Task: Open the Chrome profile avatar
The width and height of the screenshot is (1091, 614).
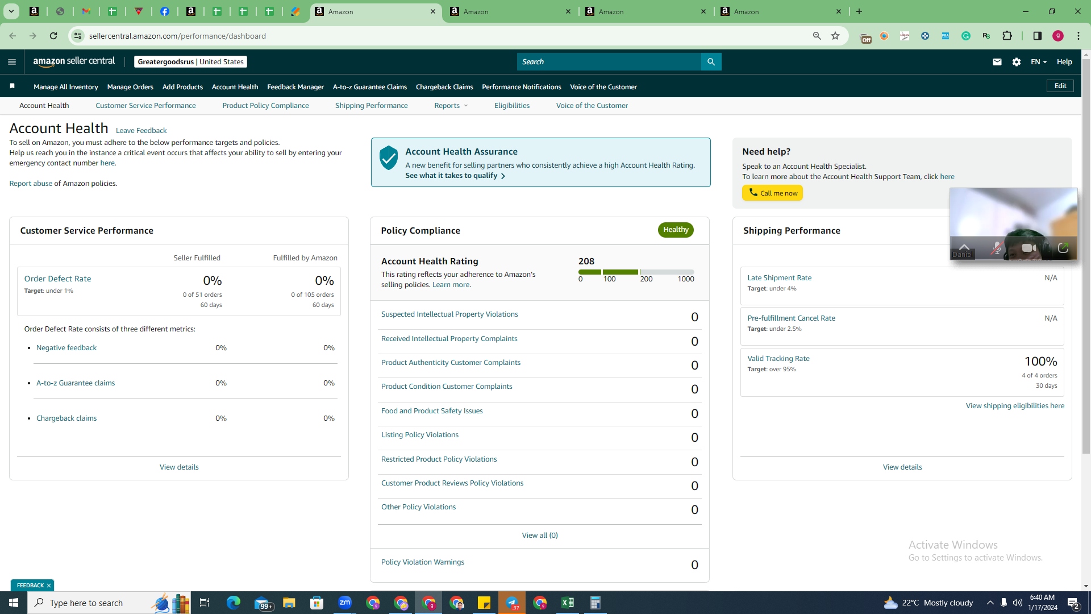Action: click(x=1058, y=36)
